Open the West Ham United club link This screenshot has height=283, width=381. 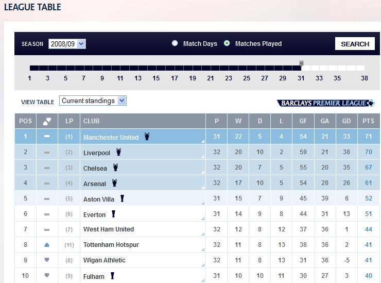click(x=109, y=229)
